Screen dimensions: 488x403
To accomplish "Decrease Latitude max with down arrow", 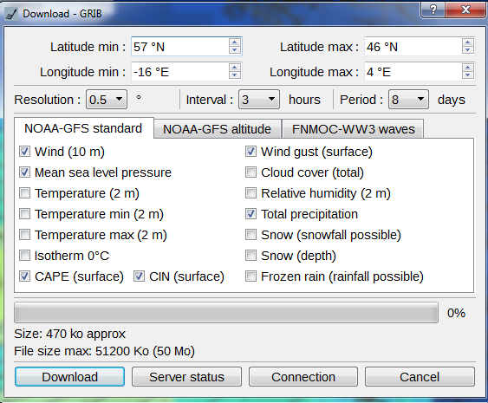I will point(467,50).
